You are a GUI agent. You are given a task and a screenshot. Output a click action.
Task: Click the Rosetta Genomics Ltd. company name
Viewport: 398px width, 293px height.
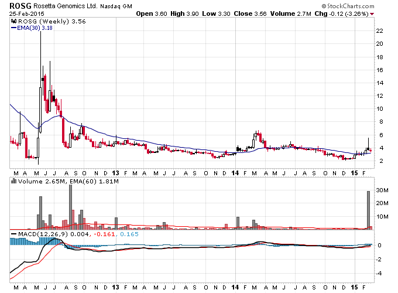pos(66,6)
